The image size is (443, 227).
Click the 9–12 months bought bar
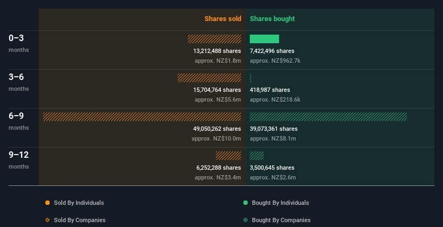[x=257, y=156]
